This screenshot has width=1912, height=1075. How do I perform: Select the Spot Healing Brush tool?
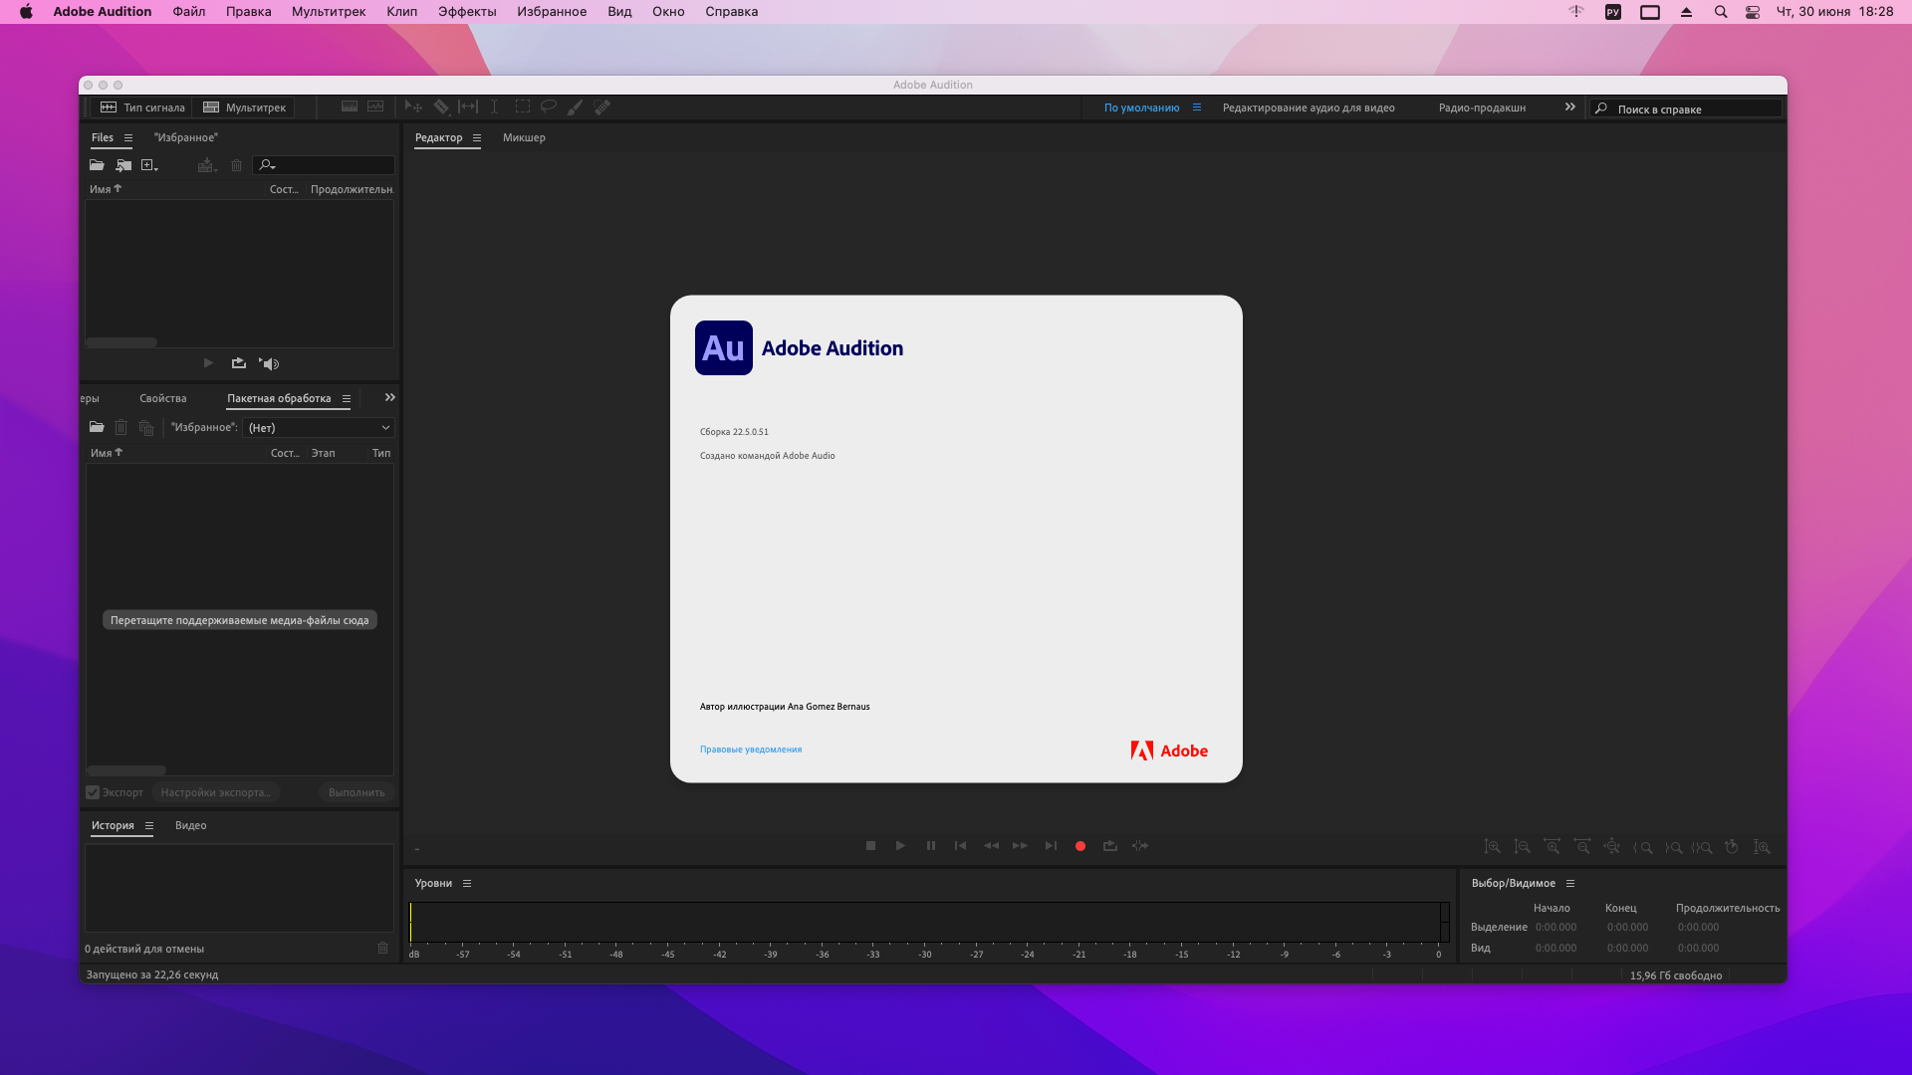[601, 107]
